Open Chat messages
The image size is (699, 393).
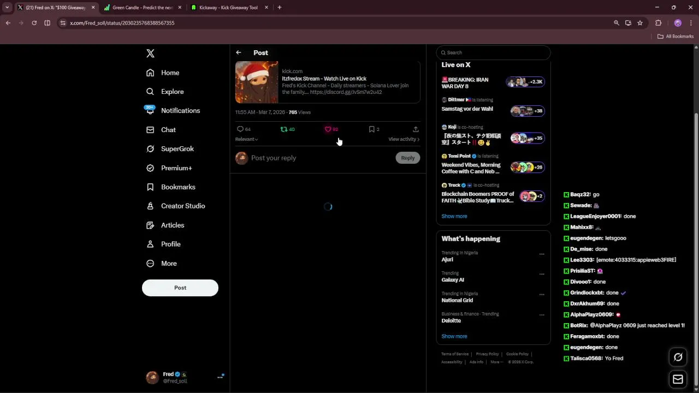click(161, 130)
